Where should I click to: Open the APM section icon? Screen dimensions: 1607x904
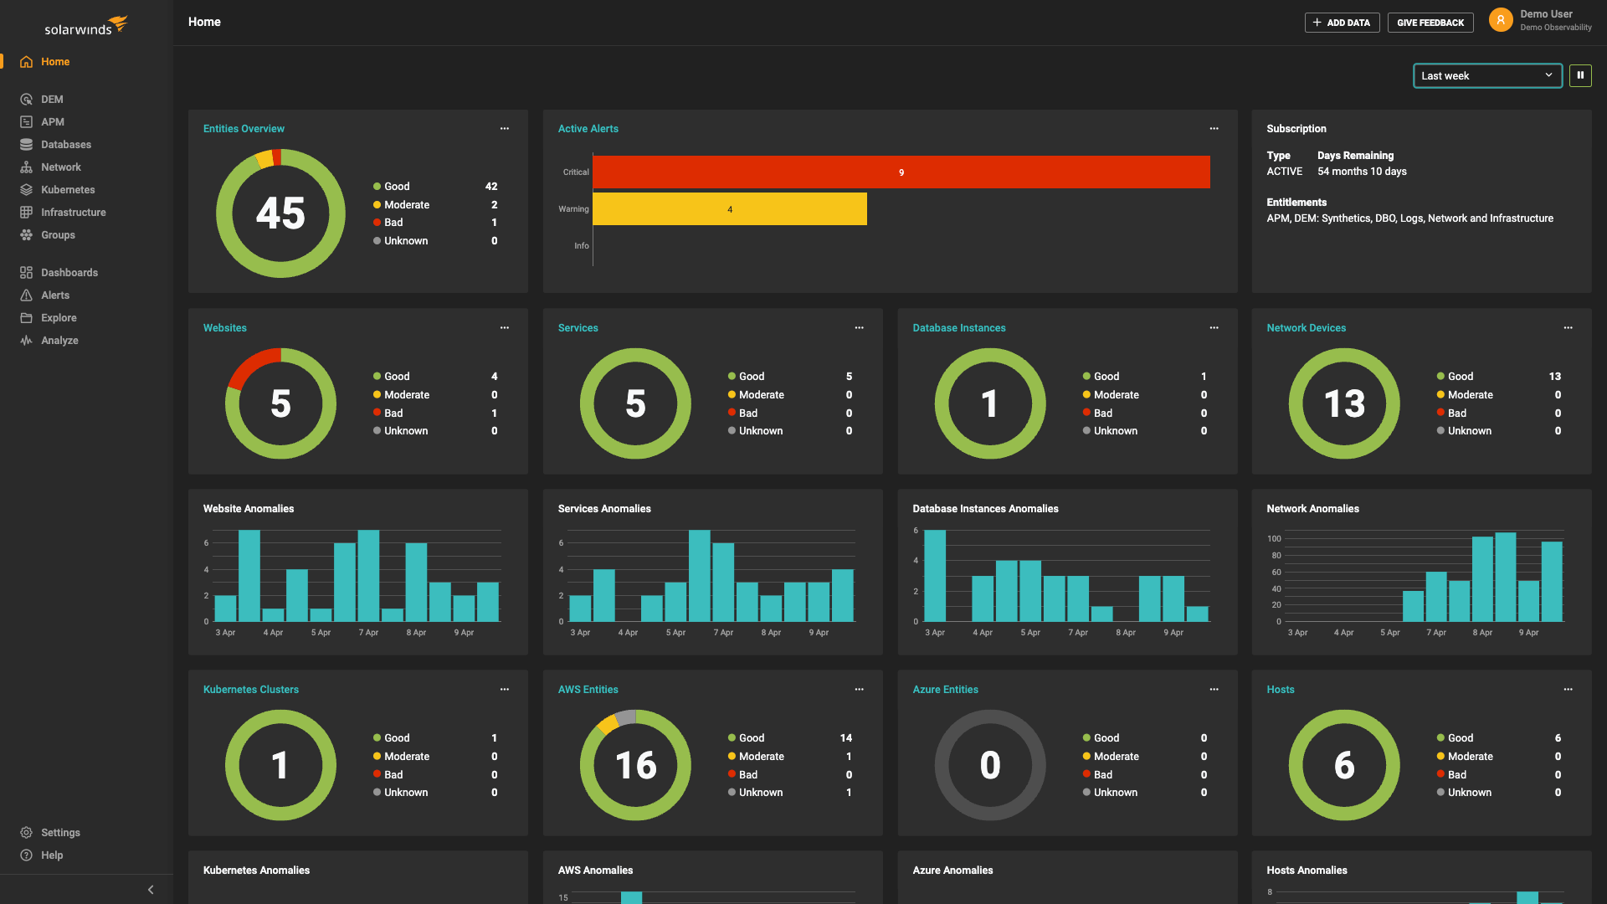(26, 122)
